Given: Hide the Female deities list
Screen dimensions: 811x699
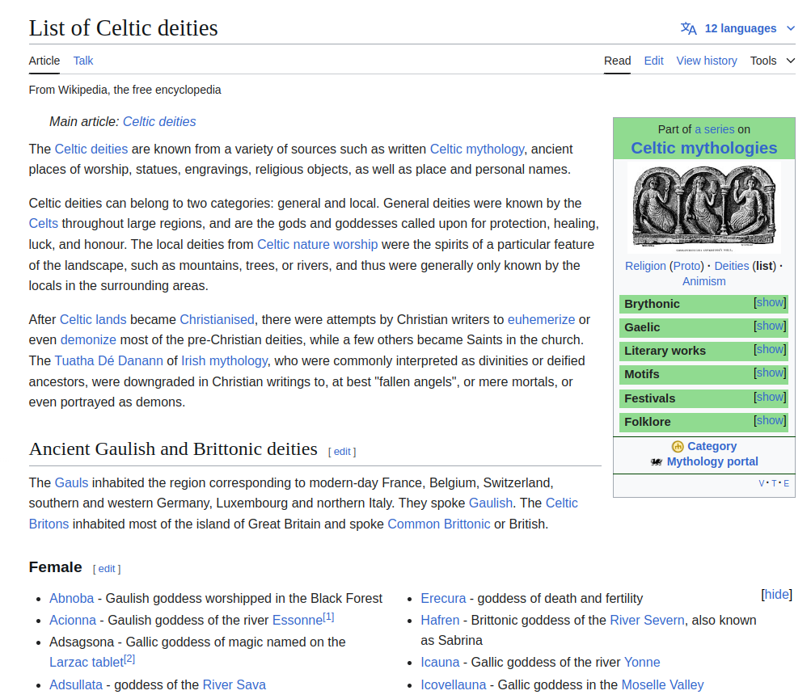Looking at the screenshot, I should tap(775, 594).
